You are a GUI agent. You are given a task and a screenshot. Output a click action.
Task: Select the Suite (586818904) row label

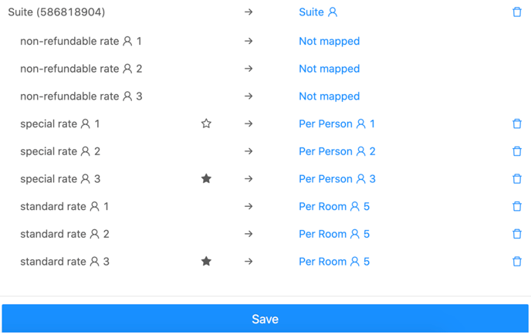(56, 12)
